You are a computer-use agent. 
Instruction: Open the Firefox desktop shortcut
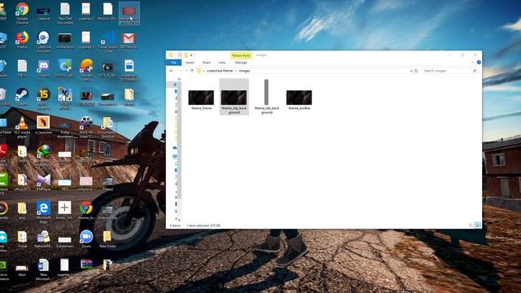point(22,40)
